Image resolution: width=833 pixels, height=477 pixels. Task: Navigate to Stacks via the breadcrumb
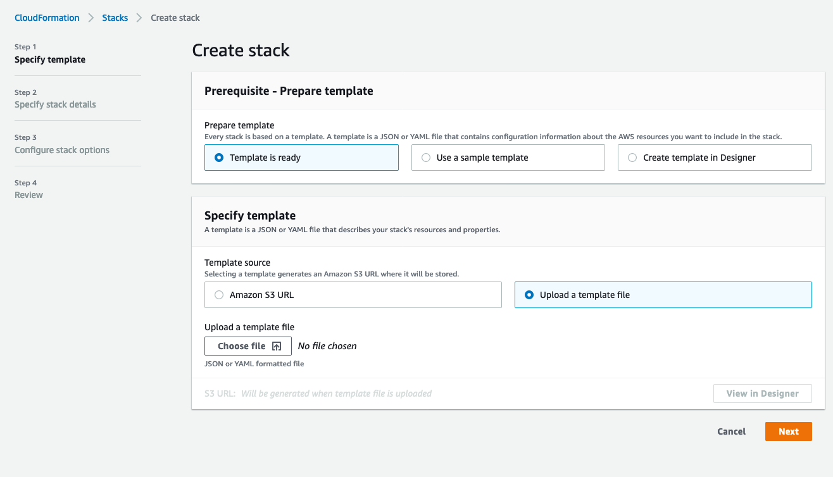[115, 17]
